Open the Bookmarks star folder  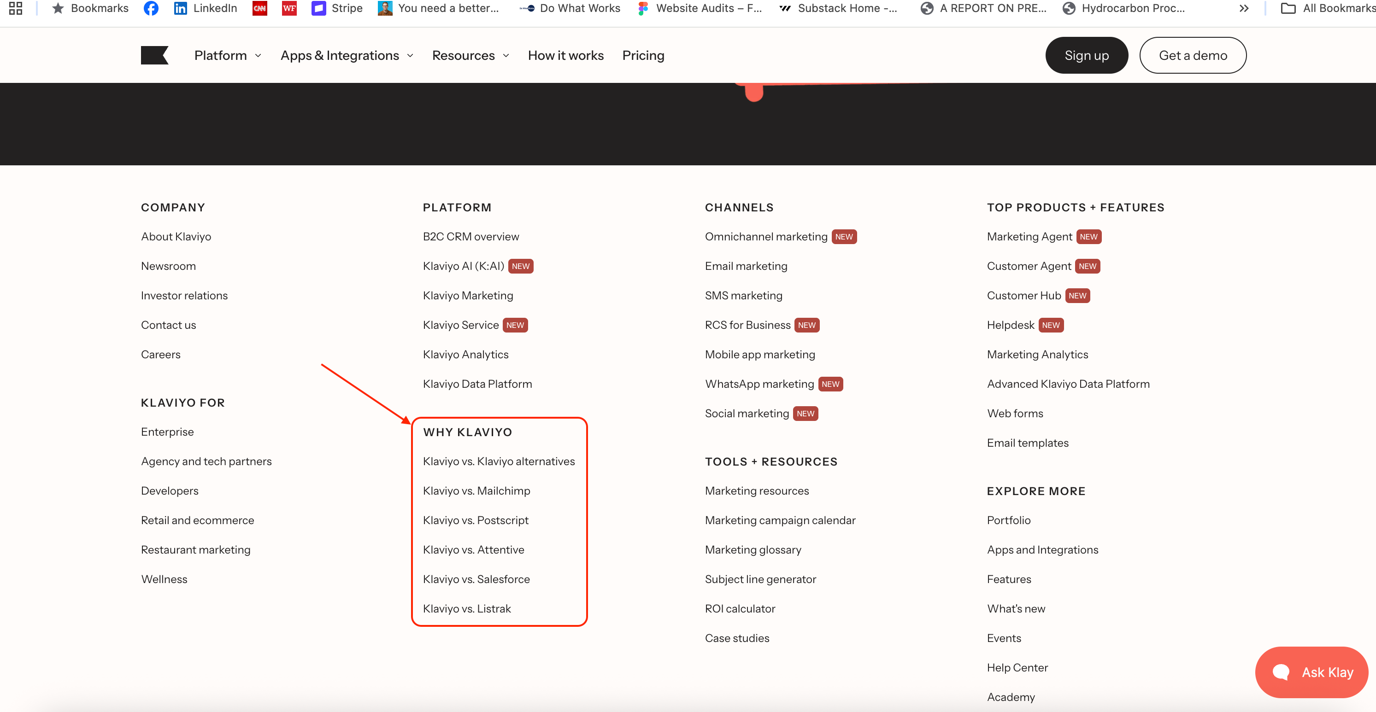(90, 8)
